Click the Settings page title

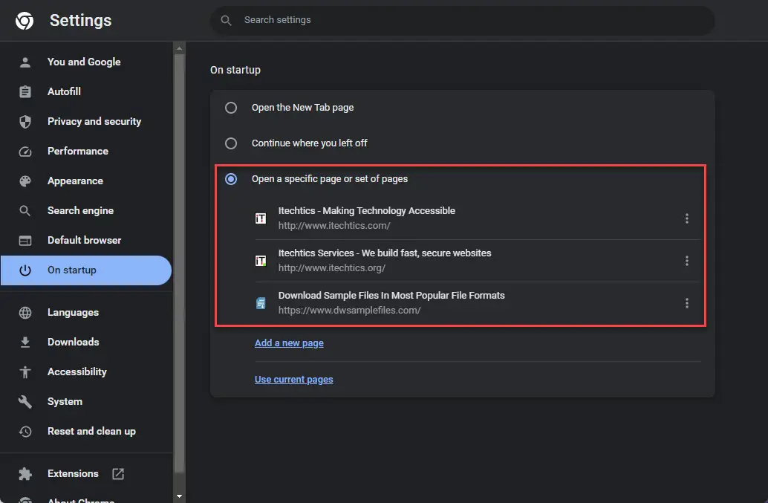tap(81, 21)
